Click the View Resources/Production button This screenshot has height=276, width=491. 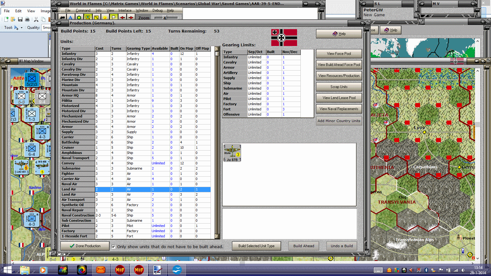point(339,76)
